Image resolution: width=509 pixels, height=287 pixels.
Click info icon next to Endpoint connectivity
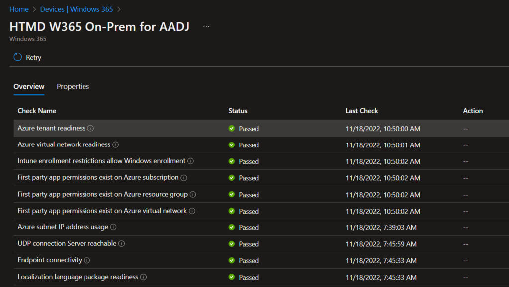tap(87, 260)
